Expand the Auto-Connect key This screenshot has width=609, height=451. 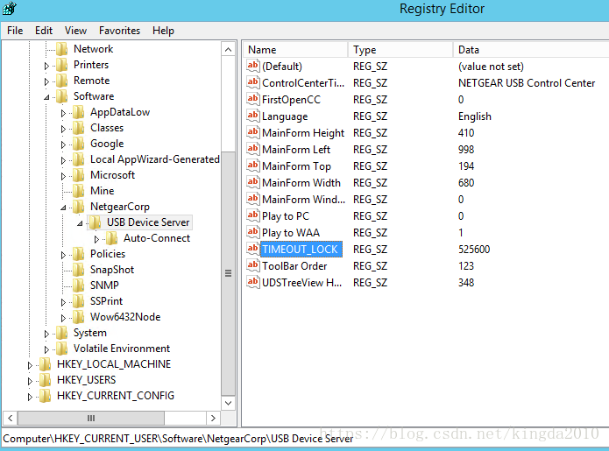pos(96,239)
